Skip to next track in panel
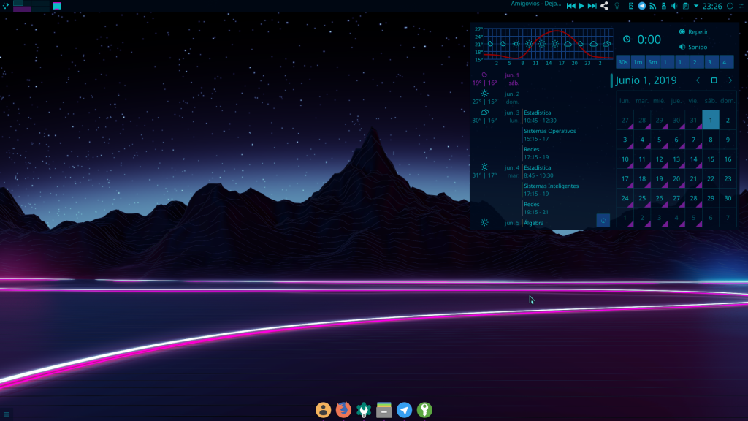 tap(592, 6)
